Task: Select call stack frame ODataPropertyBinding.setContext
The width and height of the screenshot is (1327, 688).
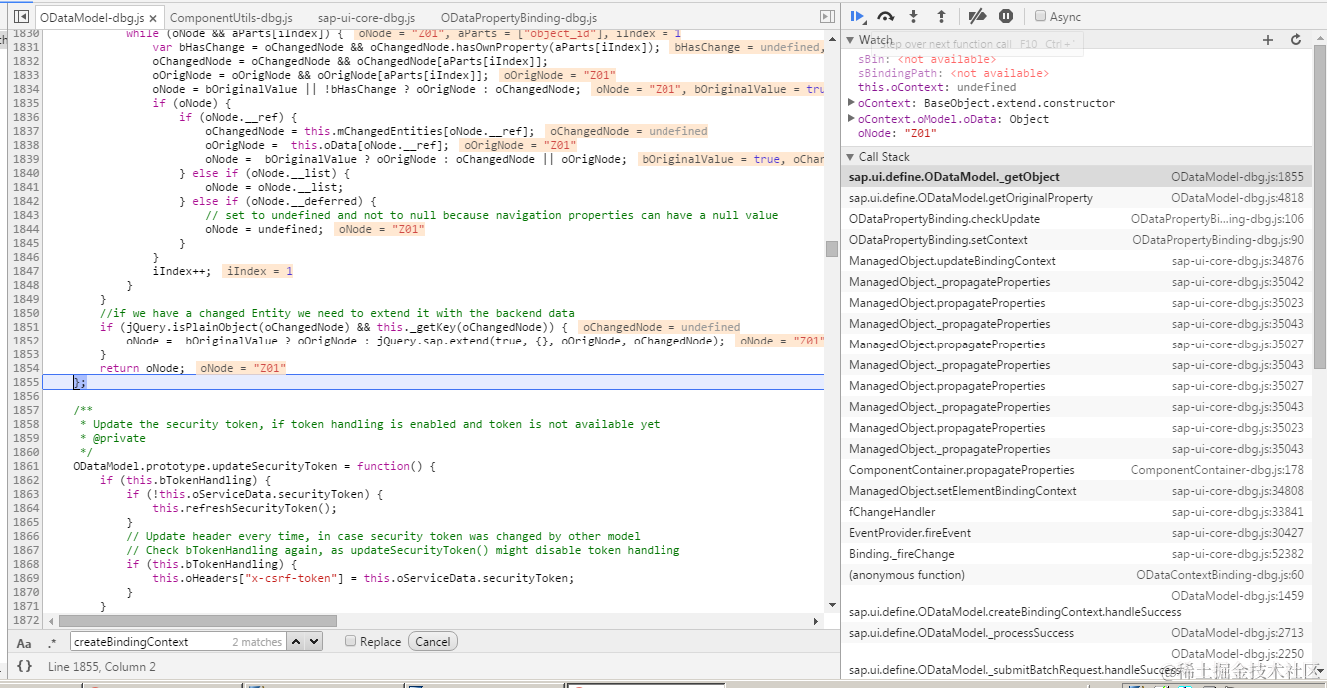Action: (x=1076, y=240)
